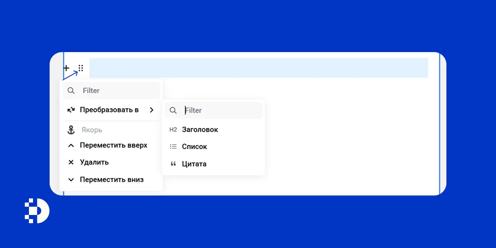The height and width of the screenshot is (248, 496).
Task: Click the up chevron icon for Переместить вверх
Action: [71, 145]
